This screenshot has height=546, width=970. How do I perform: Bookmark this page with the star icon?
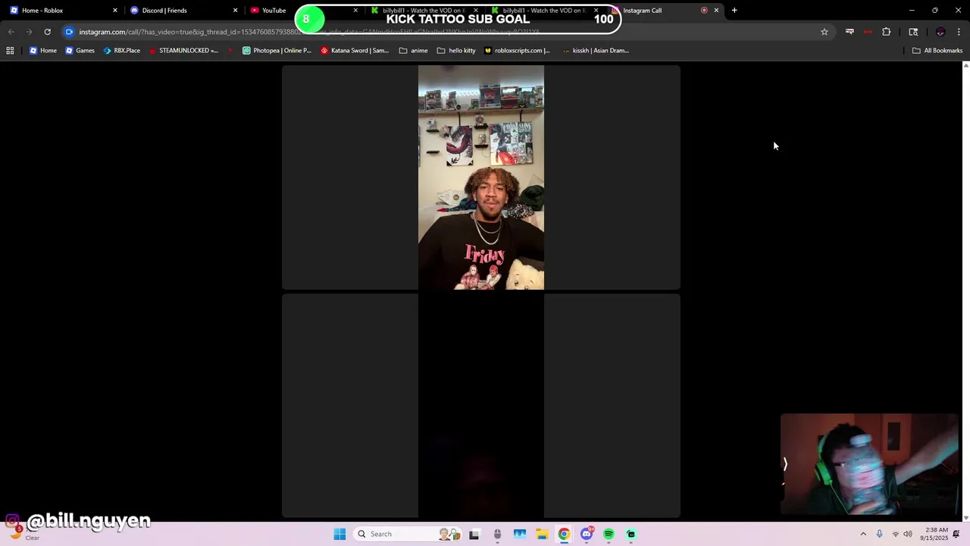click(824, 32)
